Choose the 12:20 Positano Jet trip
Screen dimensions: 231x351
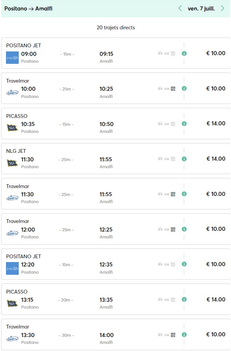[28, 265]
